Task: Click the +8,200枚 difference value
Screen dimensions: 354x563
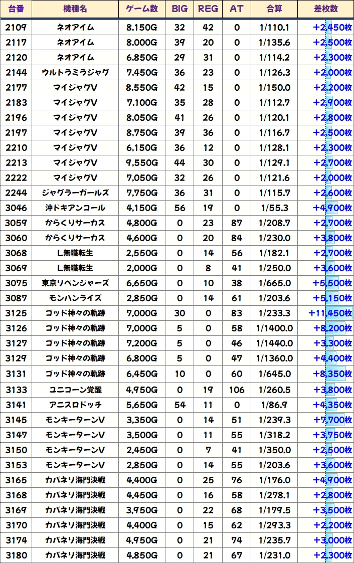Action: [x=332, y=328]
